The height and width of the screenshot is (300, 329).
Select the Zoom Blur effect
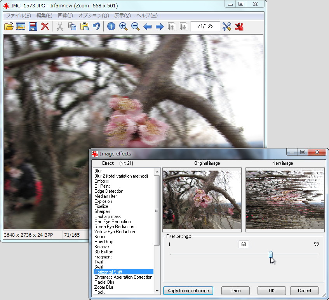point(104,287)
